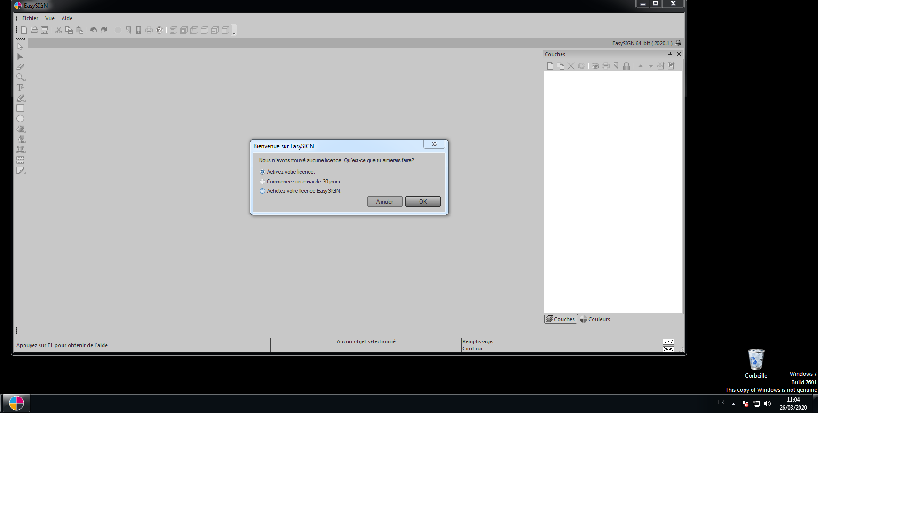Select the Circle shape tool
The width and height of the screenshot is (903, 508).
coord(20,119)
